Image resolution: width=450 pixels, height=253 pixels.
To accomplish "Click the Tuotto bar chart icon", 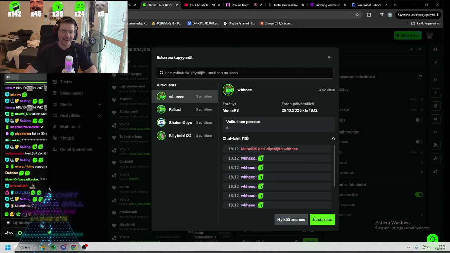I will pos(54,82).
